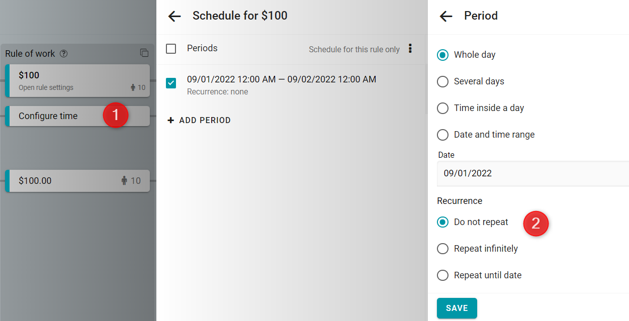629x321 pixels.
Task: Click the Date field showing 09/01/2022
Action: (533, 173)
